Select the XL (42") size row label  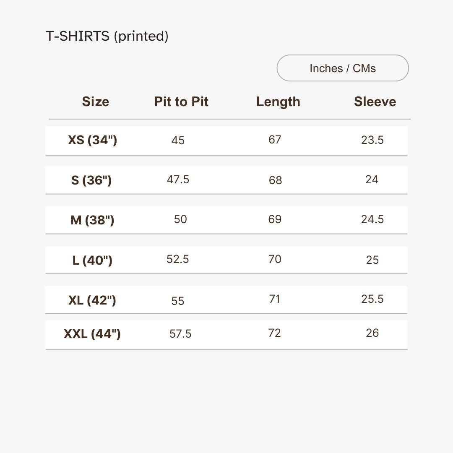(x=92, y=300)
